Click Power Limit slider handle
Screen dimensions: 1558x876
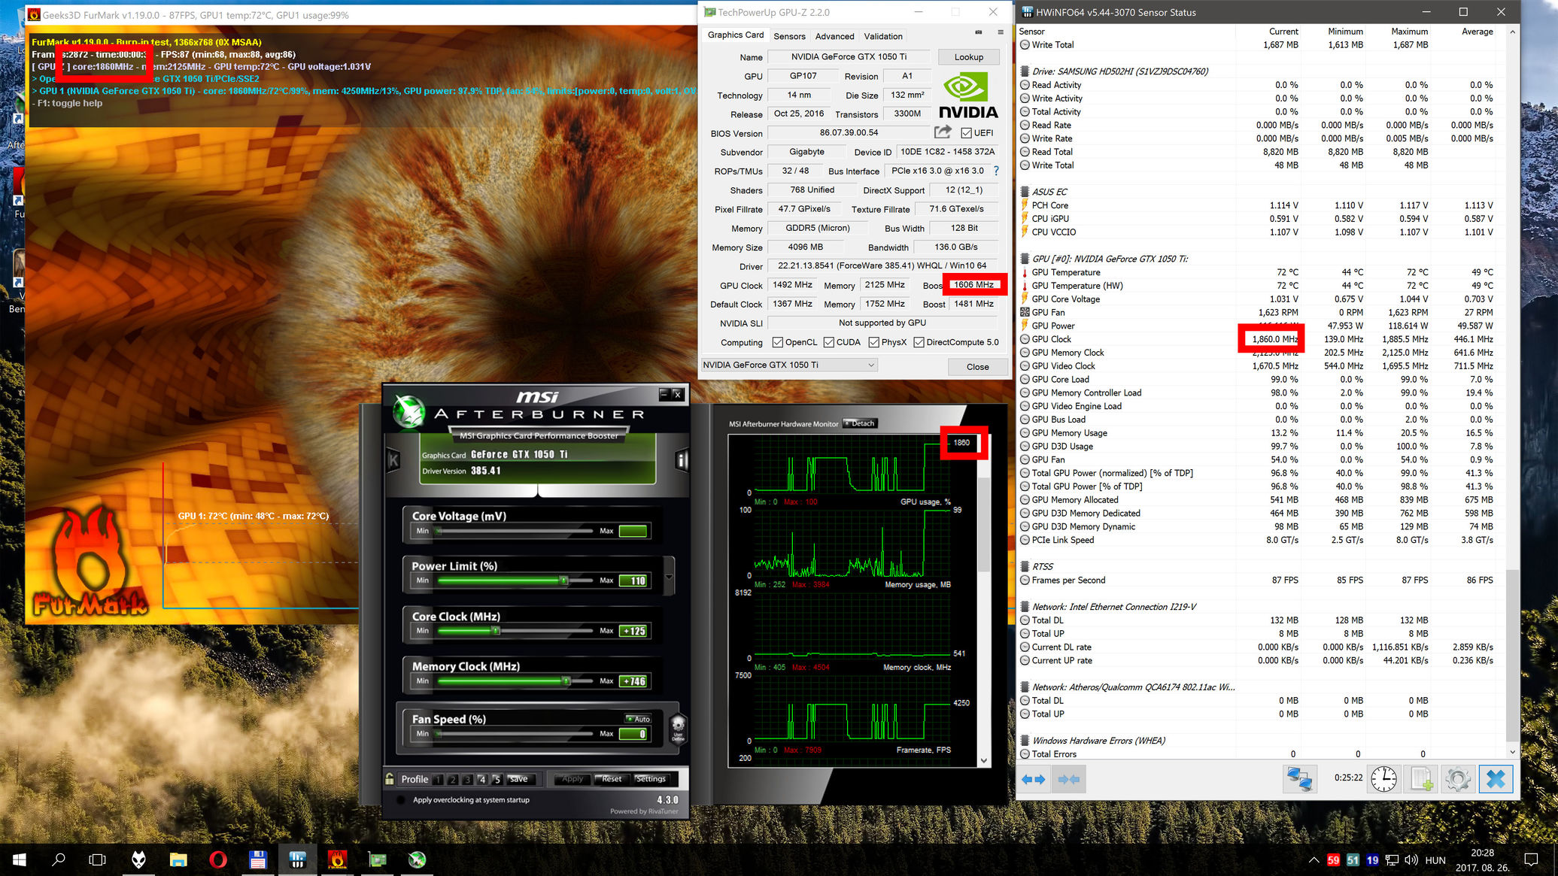coord(564,580)
